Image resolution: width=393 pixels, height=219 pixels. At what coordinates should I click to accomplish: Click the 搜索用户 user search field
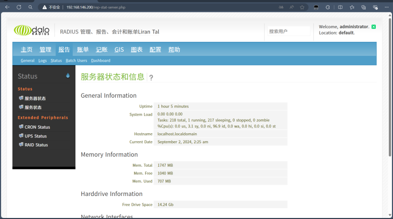click(x=289, y=31)
